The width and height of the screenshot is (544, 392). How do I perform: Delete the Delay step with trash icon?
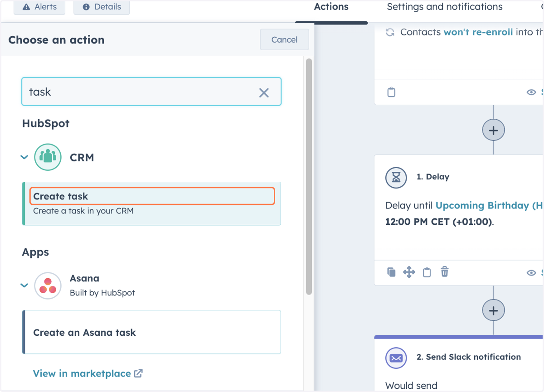click(445, 272)
